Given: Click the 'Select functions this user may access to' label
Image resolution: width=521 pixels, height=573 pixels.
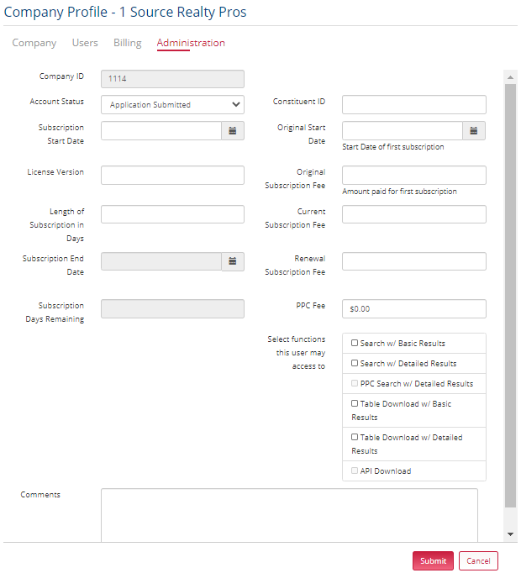Looking at the screenshot, I should point(296,353).
